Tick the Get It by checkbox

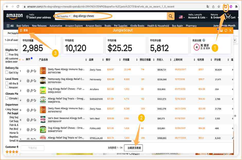click(x=7, y=72)
